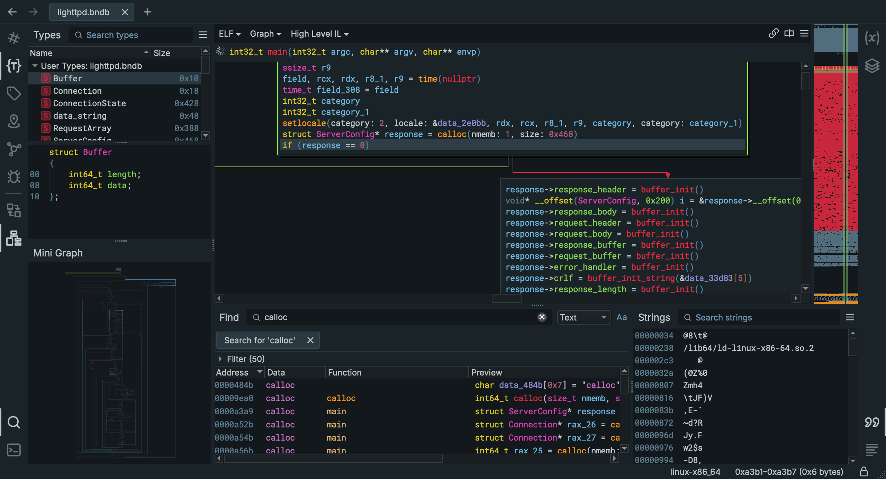The image size is (886, 479).
Task: Click the link sync icon
Action: coord(774,34)
